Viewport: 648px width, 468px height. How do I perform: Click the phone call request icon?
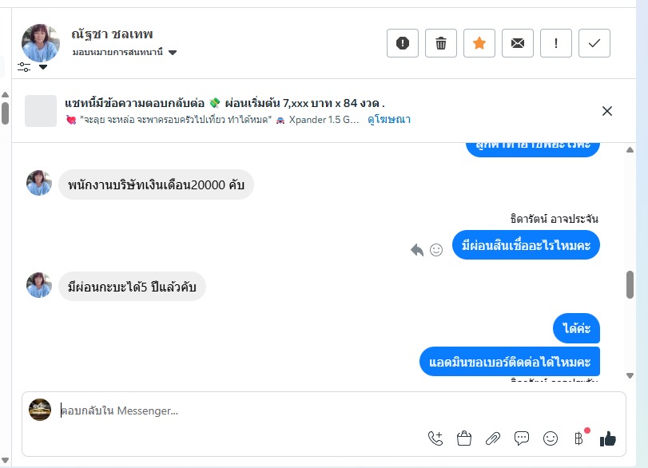435,438
